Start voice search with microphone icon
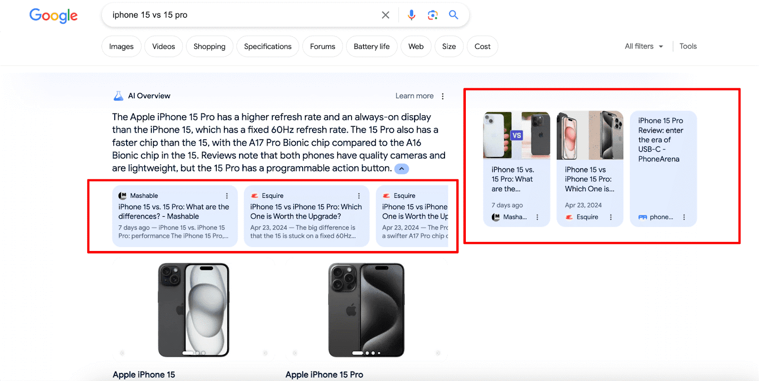 411,15
